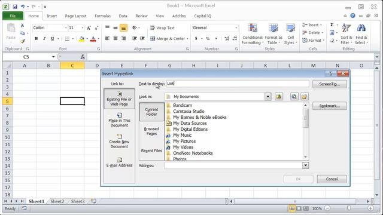Click Increase Indent icon
Screen dimensions: 383x215
(x=142, y=38)
